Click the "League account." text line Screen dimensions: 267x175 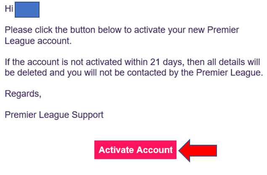[38, 41]
